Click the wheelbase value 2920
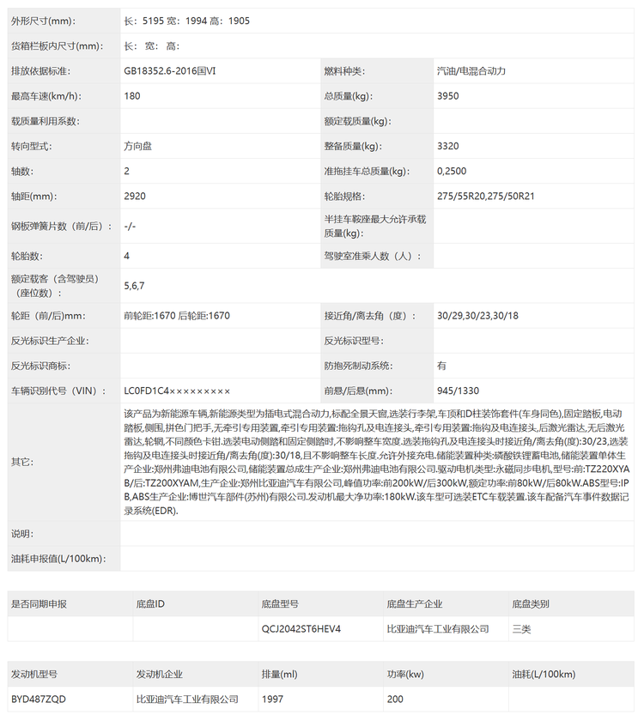This screenshot has width=644, height=721. pyautogui.click(x=135, y=197)
